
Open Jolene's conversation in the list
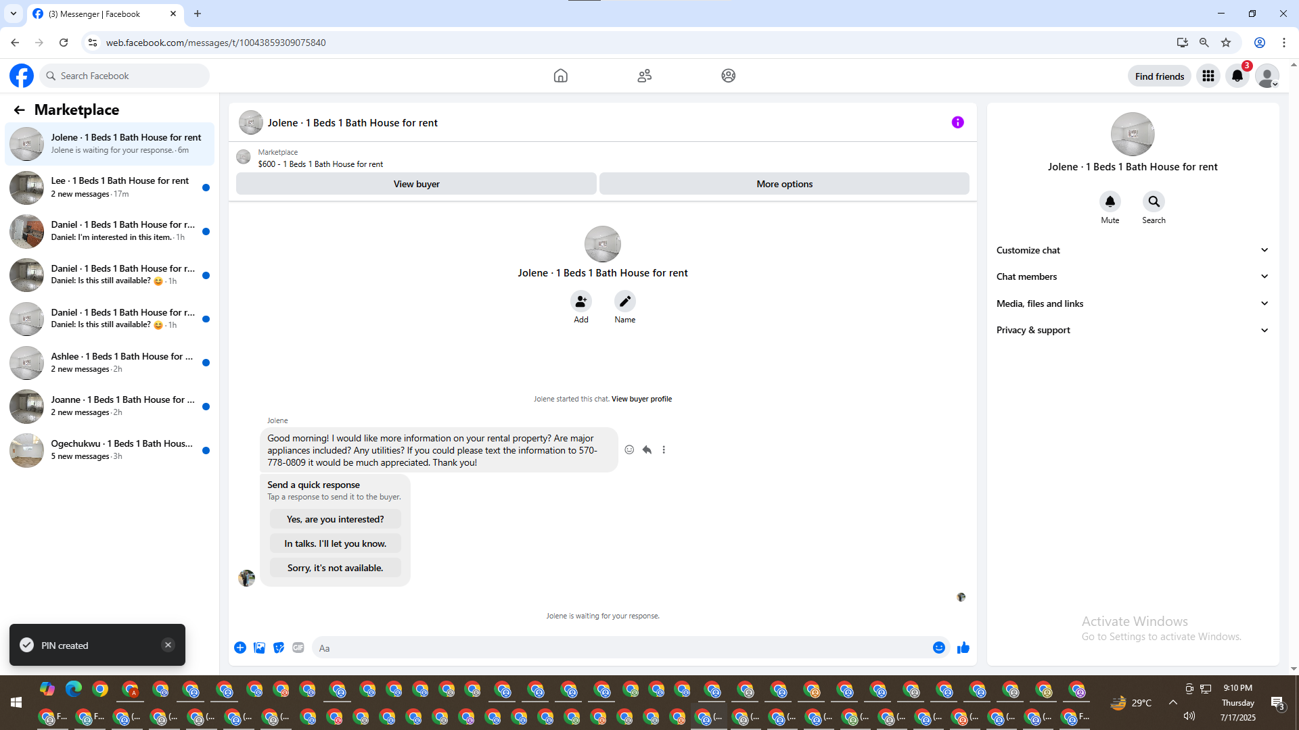pyautogui.click(x=110, y=144)
